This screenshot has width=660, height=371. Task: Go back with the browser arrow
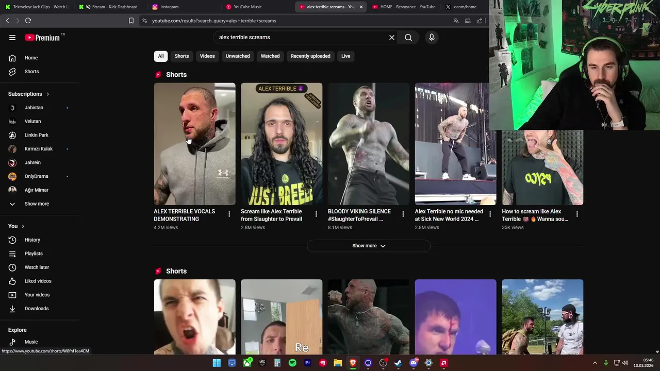(8, 21)
